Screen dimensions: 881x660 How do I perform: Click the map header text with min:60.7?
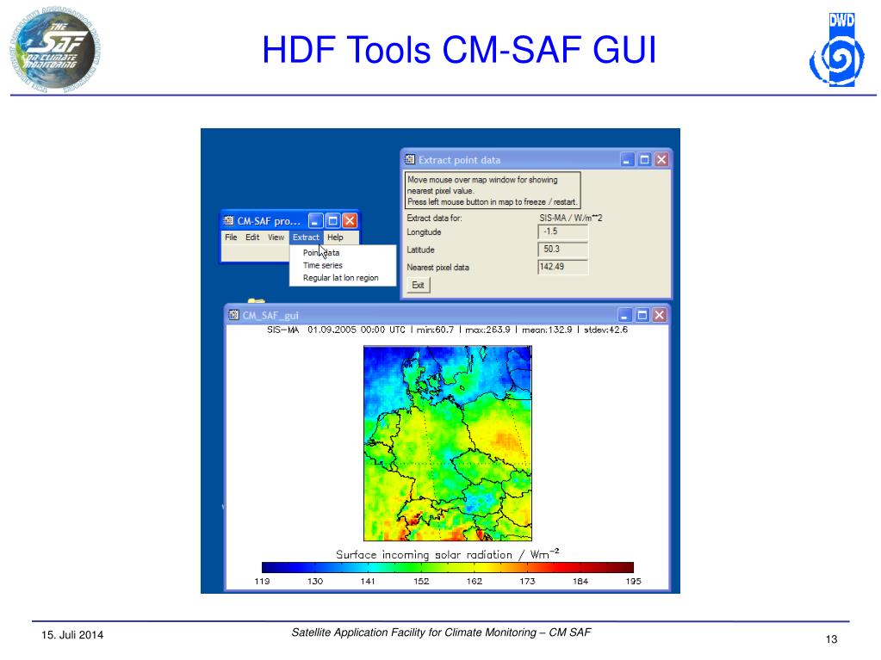[x=447, y=330]
